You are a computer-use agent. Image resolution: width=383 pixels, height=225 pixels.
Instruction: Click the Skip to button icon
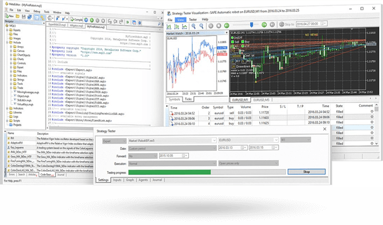(x=281, y=24)
